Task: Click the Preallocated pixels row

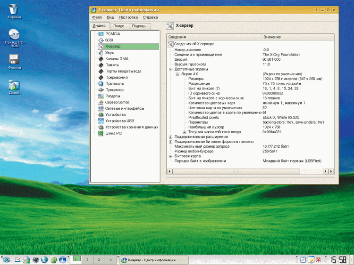Action: click(251, 118)
